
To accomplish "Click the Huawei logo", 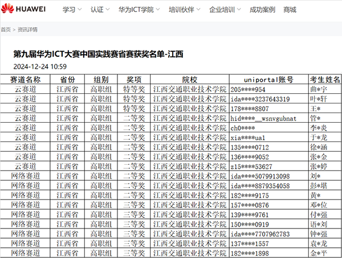I will [23, 9].
